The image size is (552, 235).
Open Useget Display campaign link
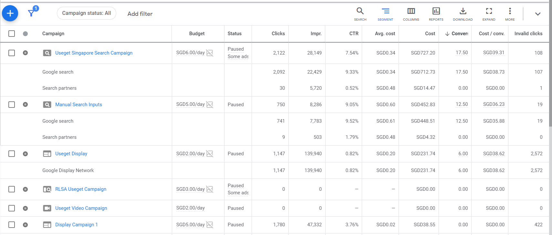point(71,154)
